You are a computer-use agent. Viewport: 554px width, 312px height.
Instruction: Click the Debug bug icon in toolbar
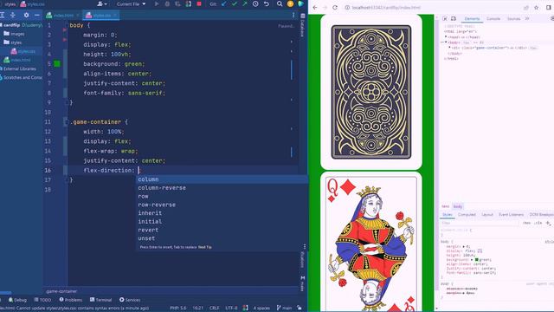pyautogui.click(x=167, y=3)
